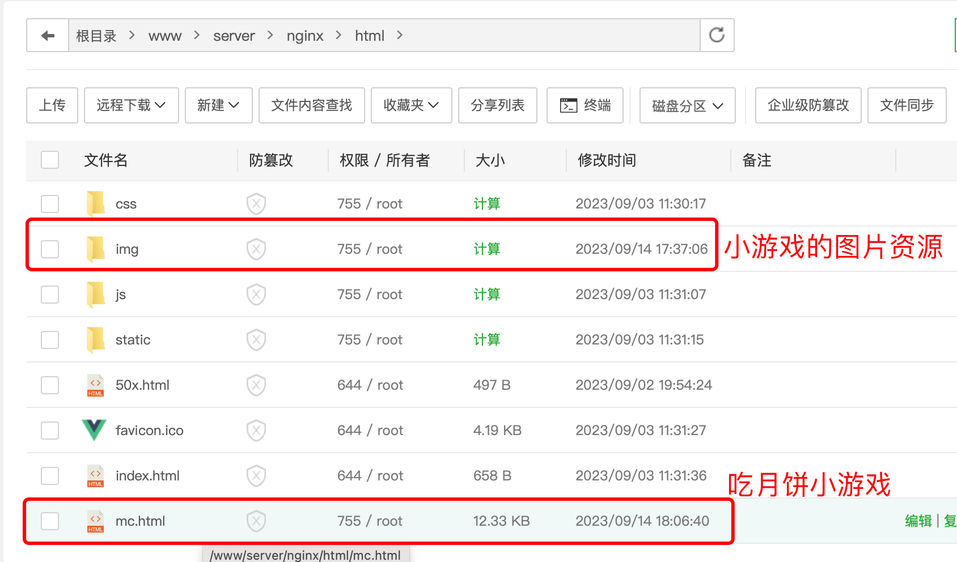Image resolution: width=957 pixels, height=562 pixels.
Task: Open the 终端 terminal
Action: (x=585, y=105)
